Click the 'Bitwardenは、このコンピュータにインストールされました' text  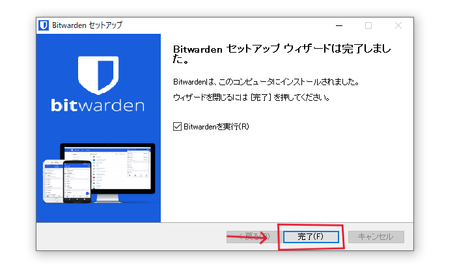(266, 82)
